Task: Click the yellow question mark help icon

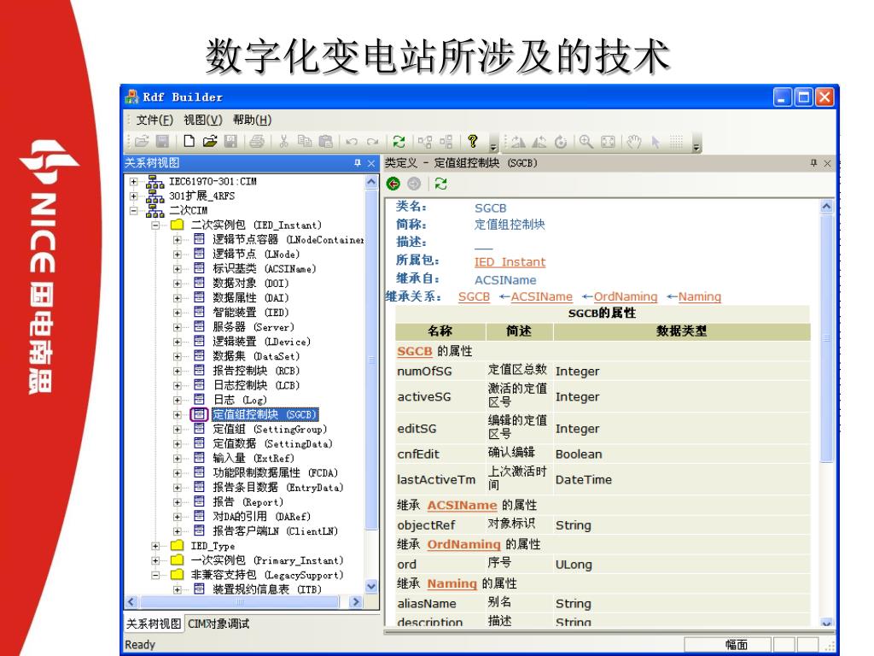Action: (x=473, y=141)
